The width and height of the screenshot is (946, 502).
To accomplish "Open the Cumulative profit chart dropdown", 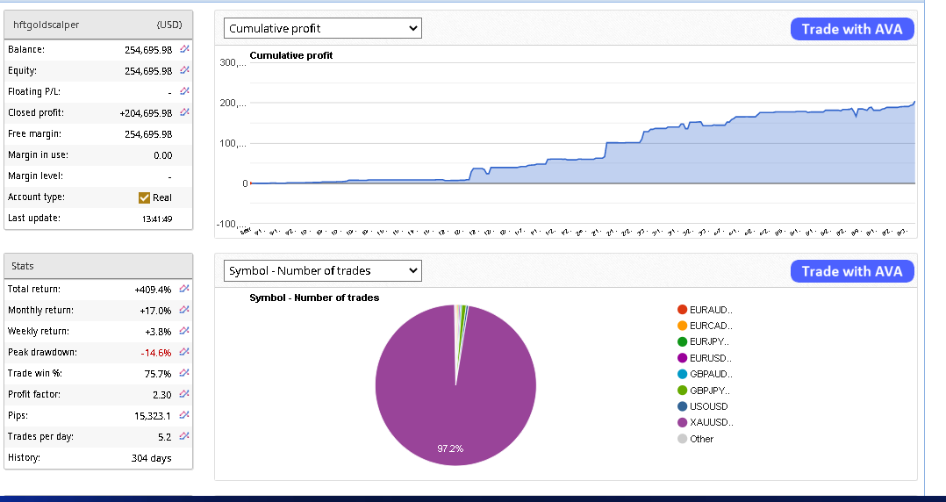I will click(x=322, y=29).
